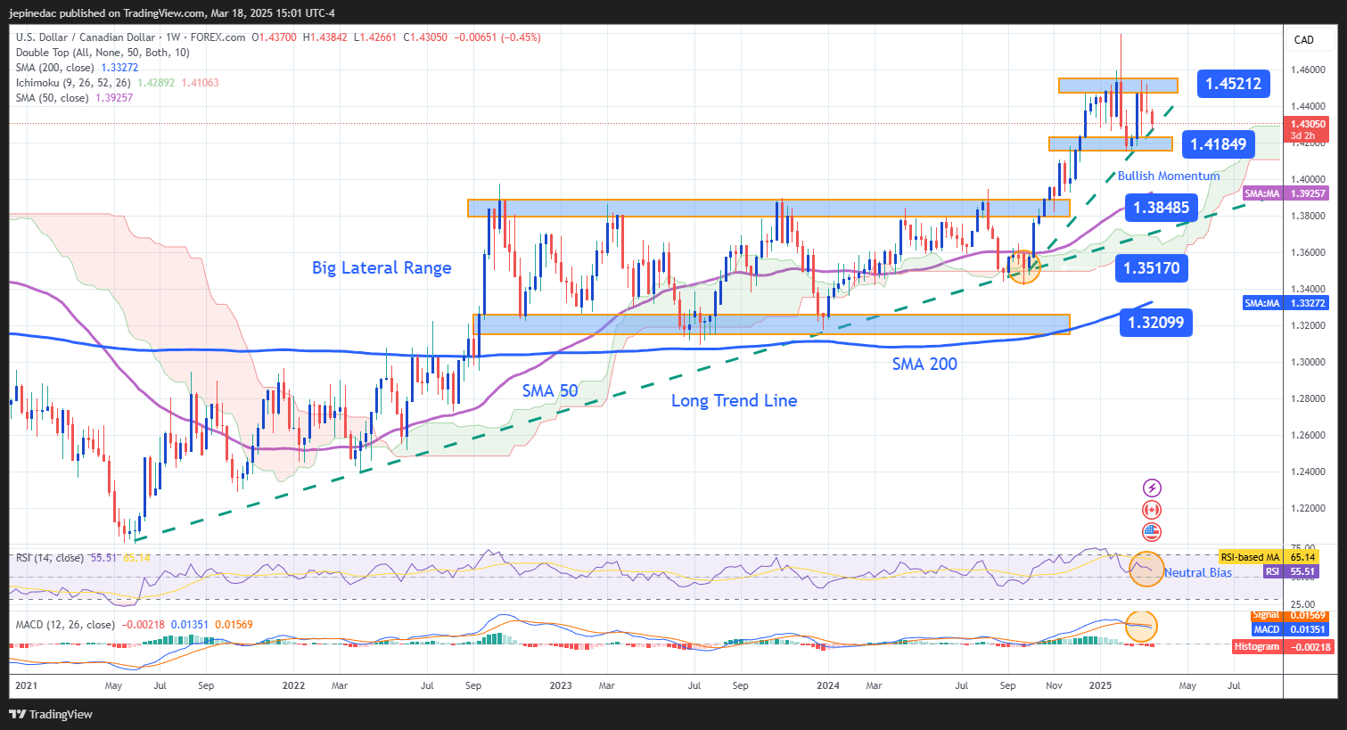1347x730 pixels.
Task: Click the SMA:MA 1.33272 axis tag
Action: coord(1285,303)
